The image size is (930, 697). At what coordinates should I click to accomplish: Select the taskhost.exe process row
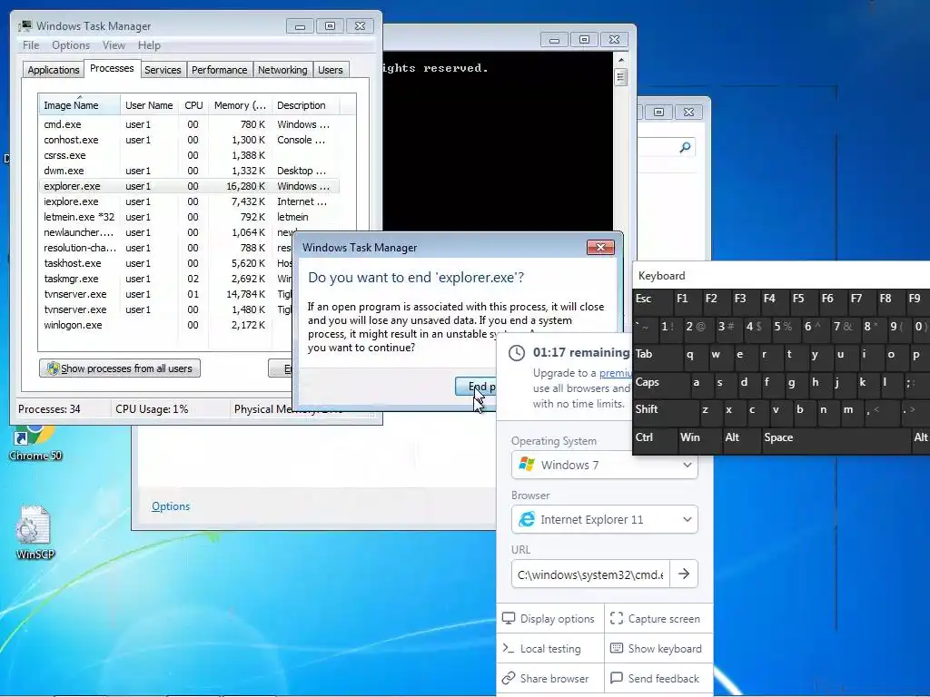click(x=166, y=263)
